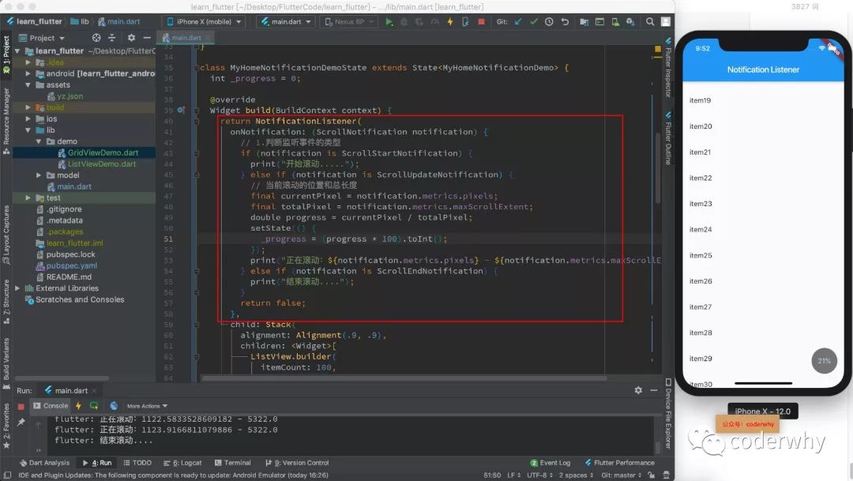Select README.md file

pos(69,277)
